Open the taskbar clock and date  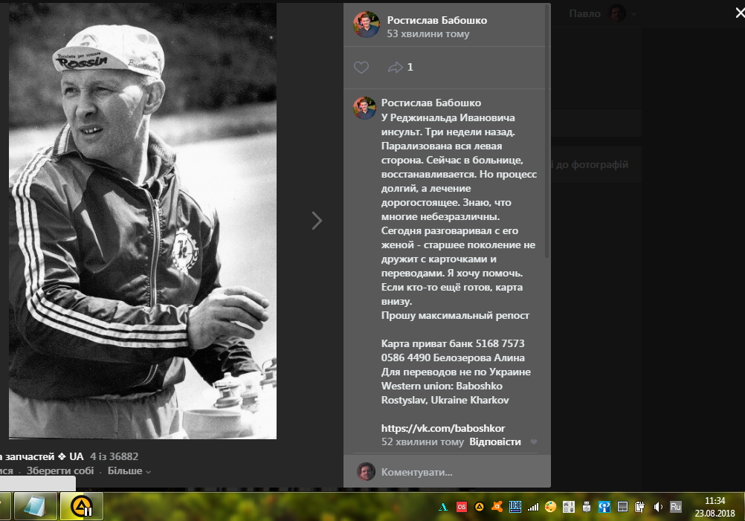tap(714, 507)
